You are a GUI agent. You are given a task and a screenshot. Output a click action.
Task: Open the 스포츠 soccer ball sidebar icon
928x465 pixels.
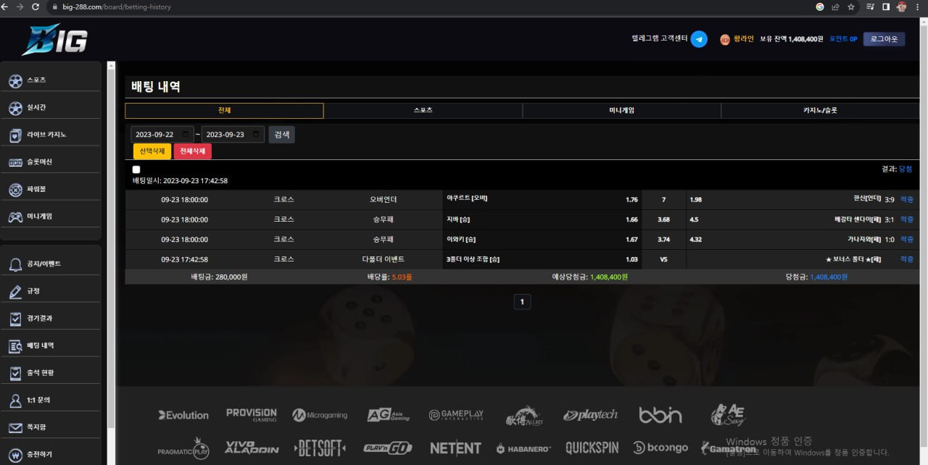(15, 80)
